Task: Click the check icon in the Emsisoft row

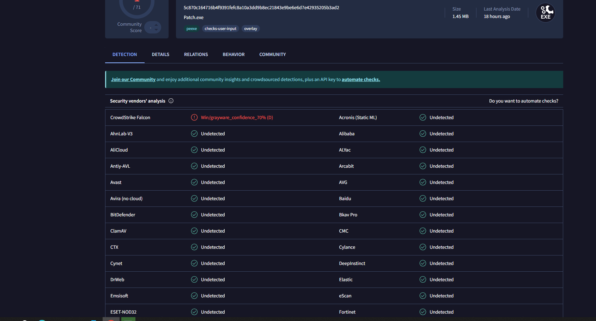Action: point(194,296)
